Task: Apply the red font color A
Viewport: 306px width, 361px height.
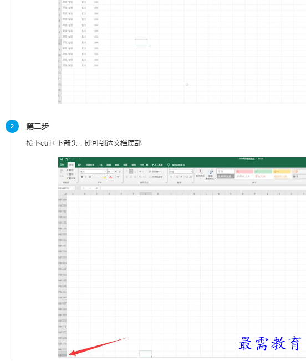Action: [x=111, y=177]
